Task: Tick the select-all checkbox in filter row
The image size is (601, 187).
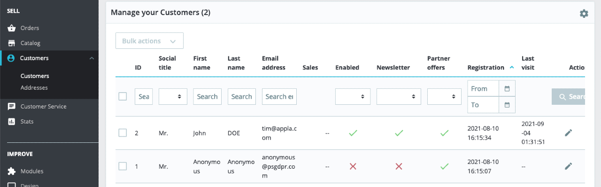Action: (123, 96)
